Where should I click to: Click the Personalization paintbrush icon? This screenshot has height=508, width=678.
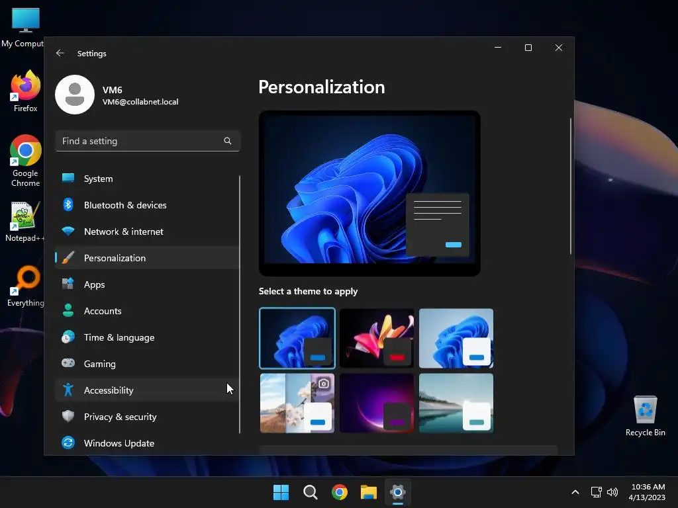click(68, 257)
